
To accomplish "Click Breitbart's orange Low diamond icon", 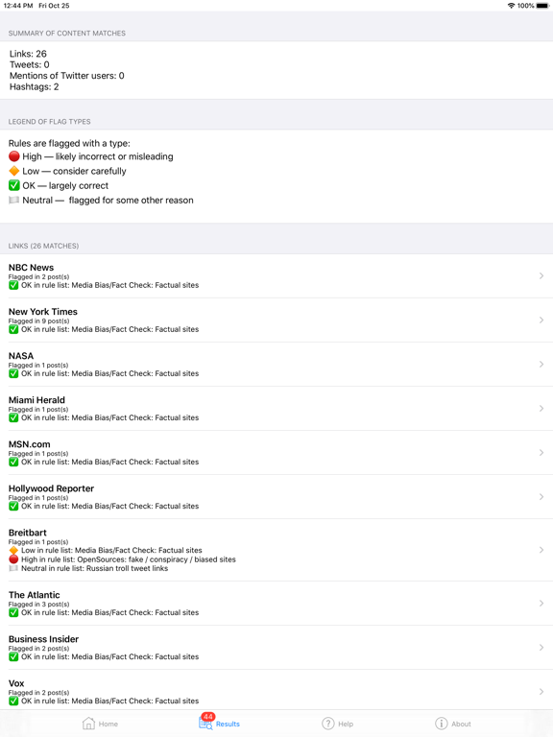I will coord(13,551).
